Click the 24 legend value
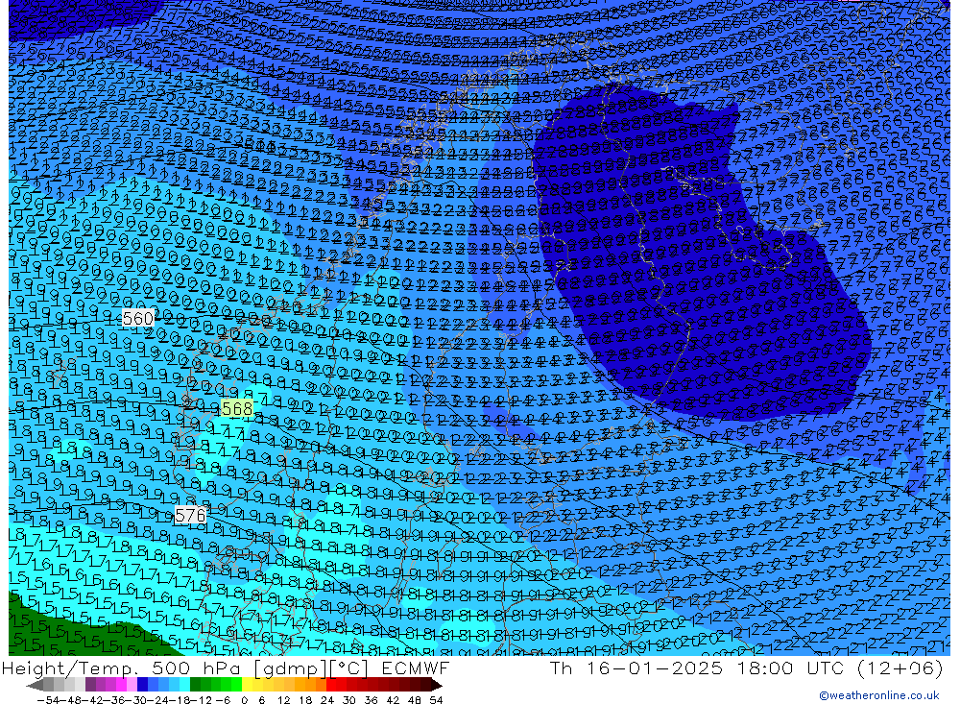Image resolution: width=960 pixels, height=704 pixels. tap(327, 700)
